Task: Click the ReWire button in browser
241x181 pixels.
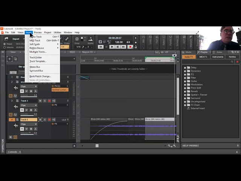Action: [232, 57]
